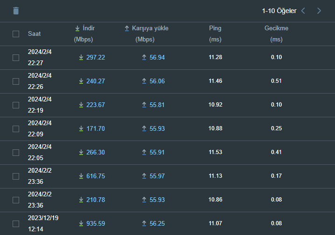335x235 pixels.
Task: Click download arrow icon in İndir header
Action: (77, 28)
